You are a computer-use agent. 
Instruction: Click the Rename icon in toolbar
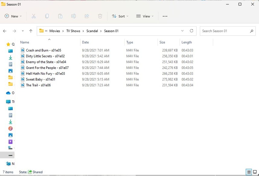pyautogui.click(x=74, y=16)
